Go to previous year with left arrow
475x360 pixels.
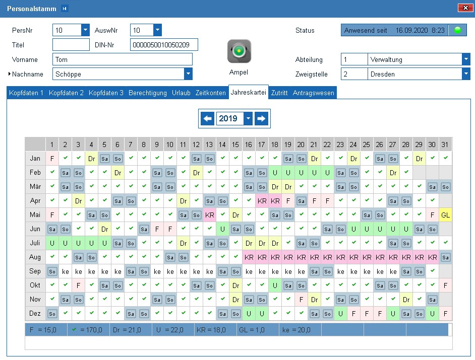point(207,119)
